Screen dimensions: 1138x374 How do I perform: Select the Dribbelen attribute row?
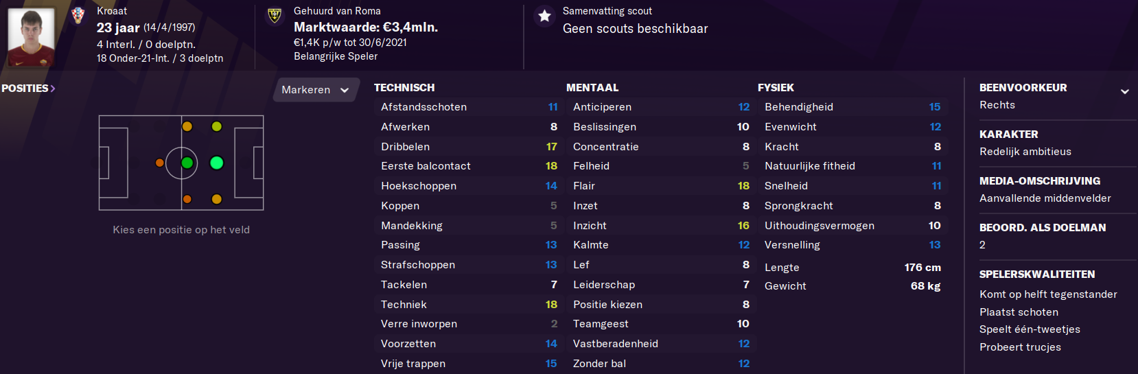[469, 147]
